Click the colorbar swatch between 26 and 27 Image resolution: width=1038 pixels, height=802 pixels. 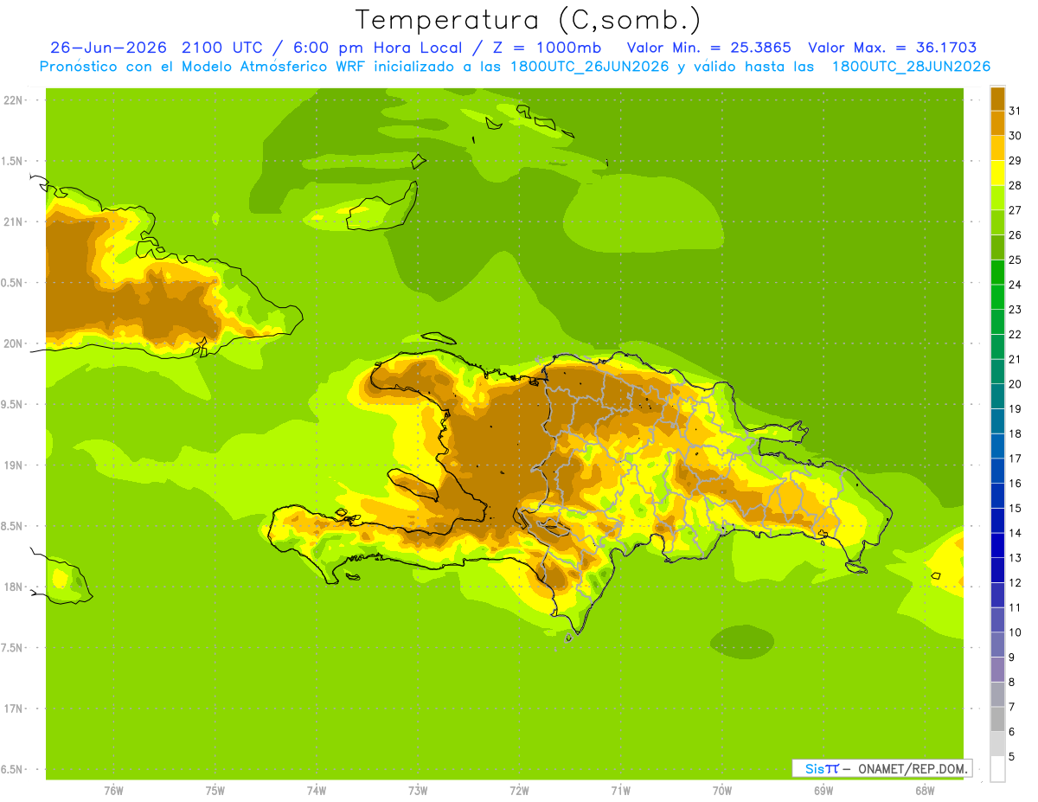coord(997,222)
